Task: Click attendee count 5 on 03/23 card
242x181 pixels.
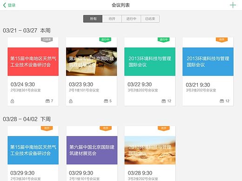Action: pyautogui.click(x=110, y=101)
